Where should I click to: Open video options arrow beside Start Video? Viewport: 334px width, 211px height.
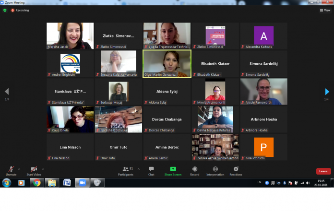click(x=43, y=169)
